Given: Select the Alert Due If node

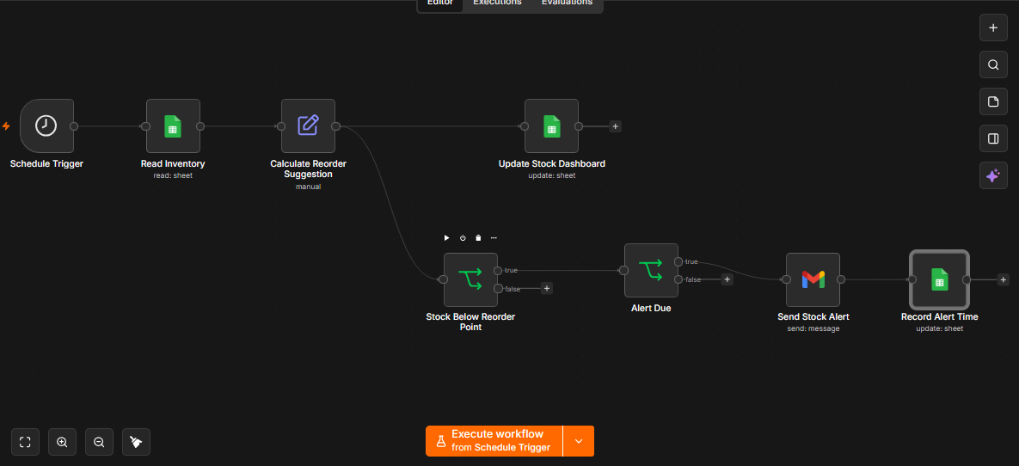Looking at the screenshot, I should coord(651,270).
